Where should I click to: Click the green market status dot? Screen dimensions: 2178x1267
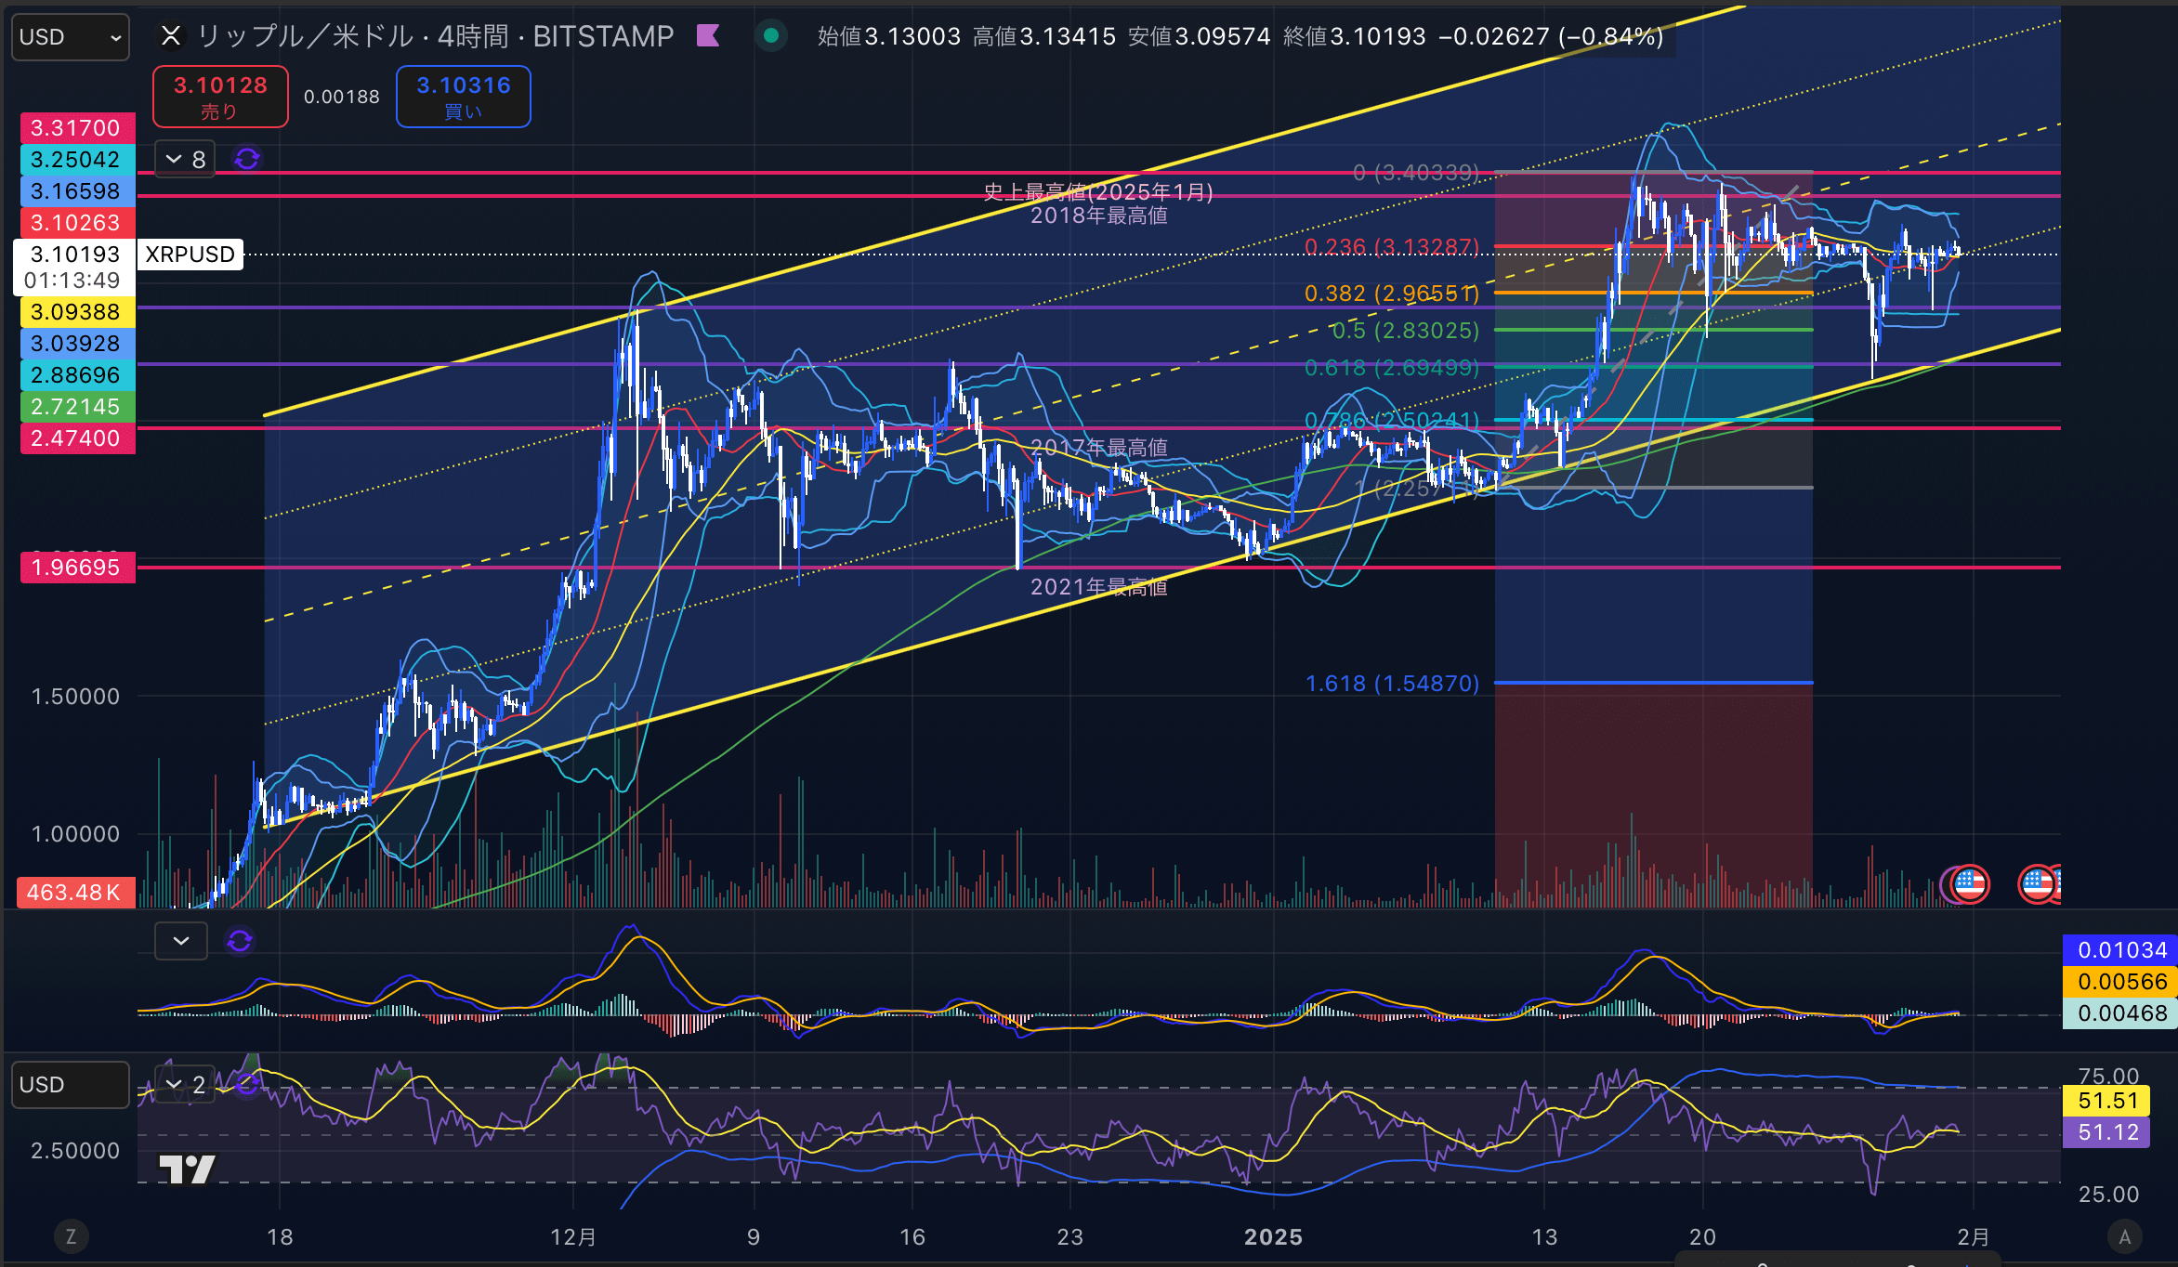[770, 36]
